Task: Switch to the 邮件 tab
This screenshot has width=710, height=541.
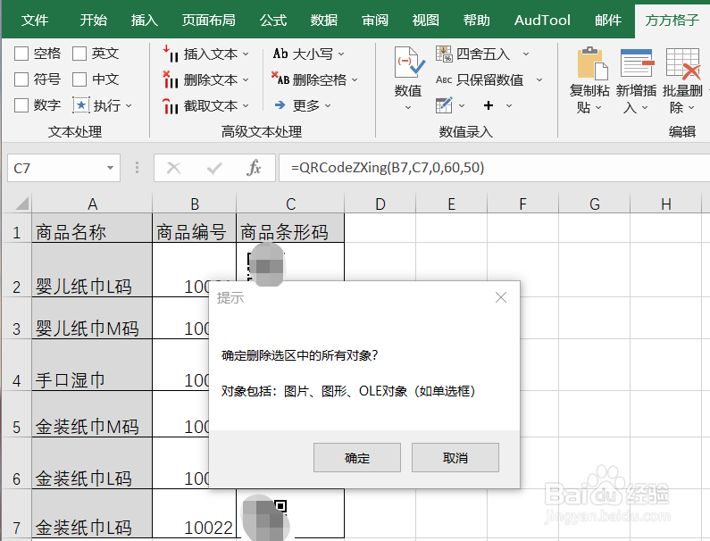Action: pos(608,20)
